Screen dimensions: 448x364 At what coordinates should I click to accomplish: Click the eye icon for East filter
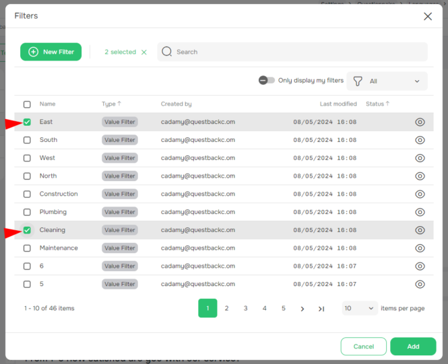[x=420, y=122]
